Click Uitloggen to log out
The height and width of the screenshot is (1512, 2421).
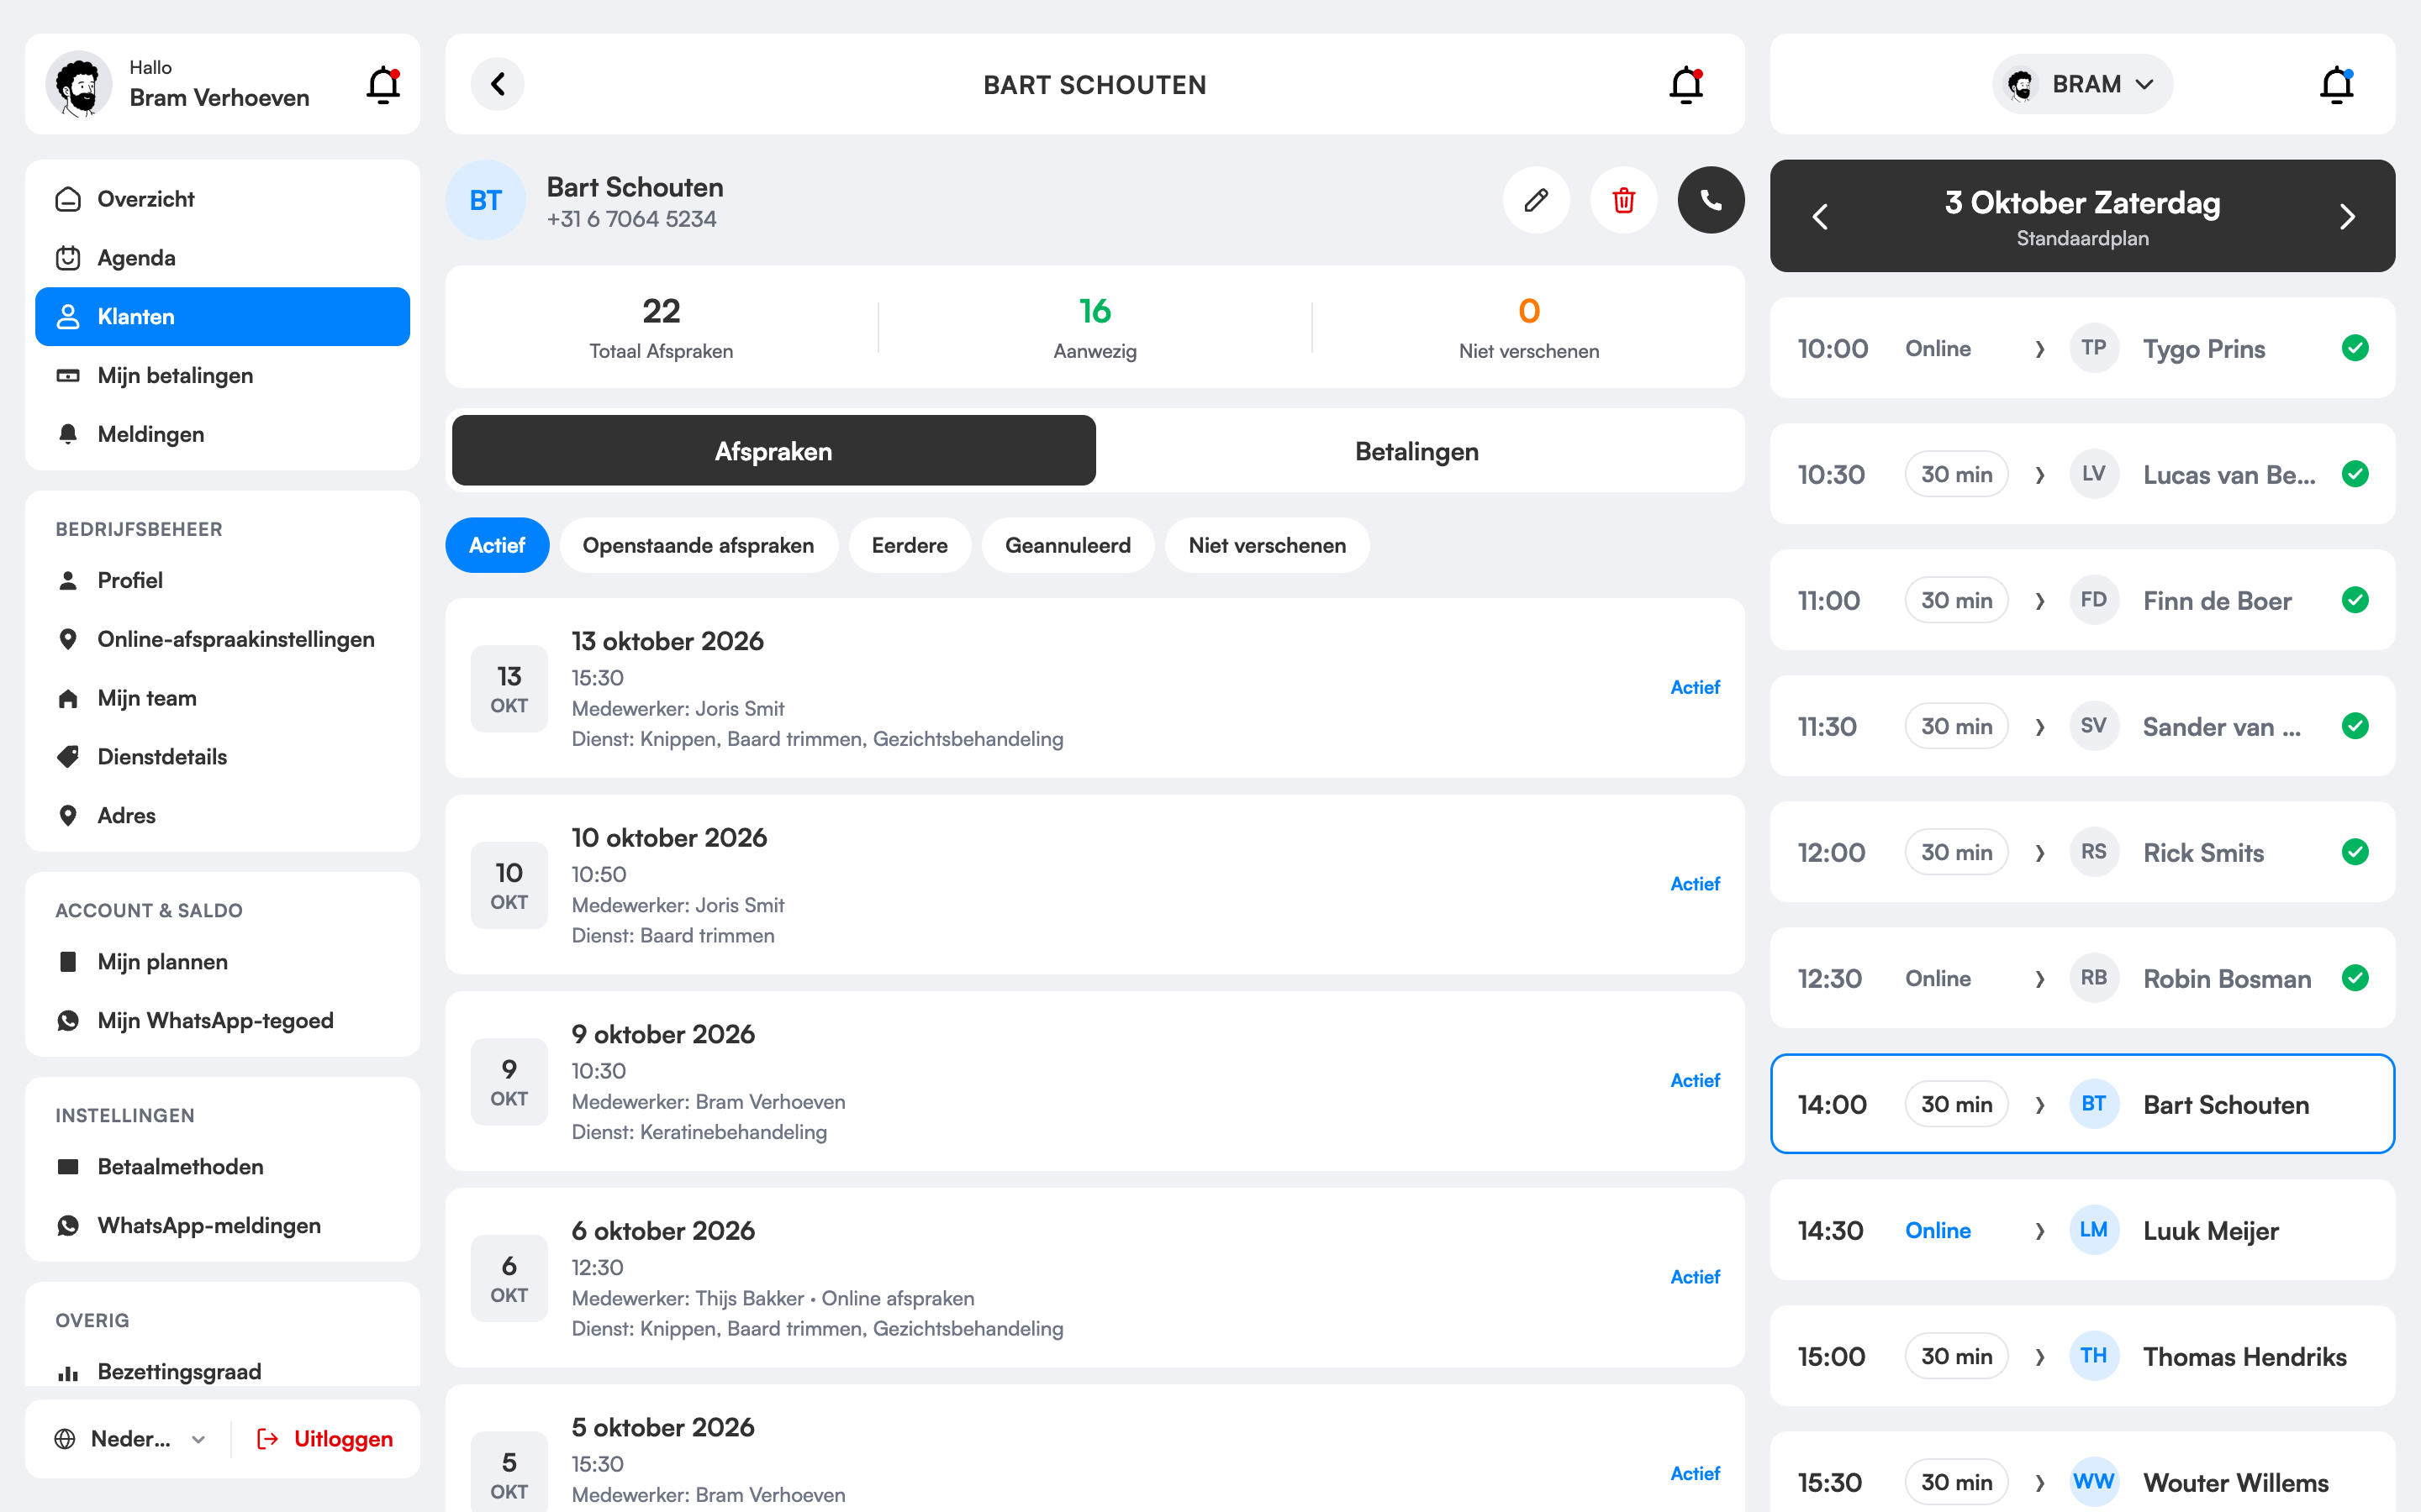pyautogui.click(x=325, y=1438)
